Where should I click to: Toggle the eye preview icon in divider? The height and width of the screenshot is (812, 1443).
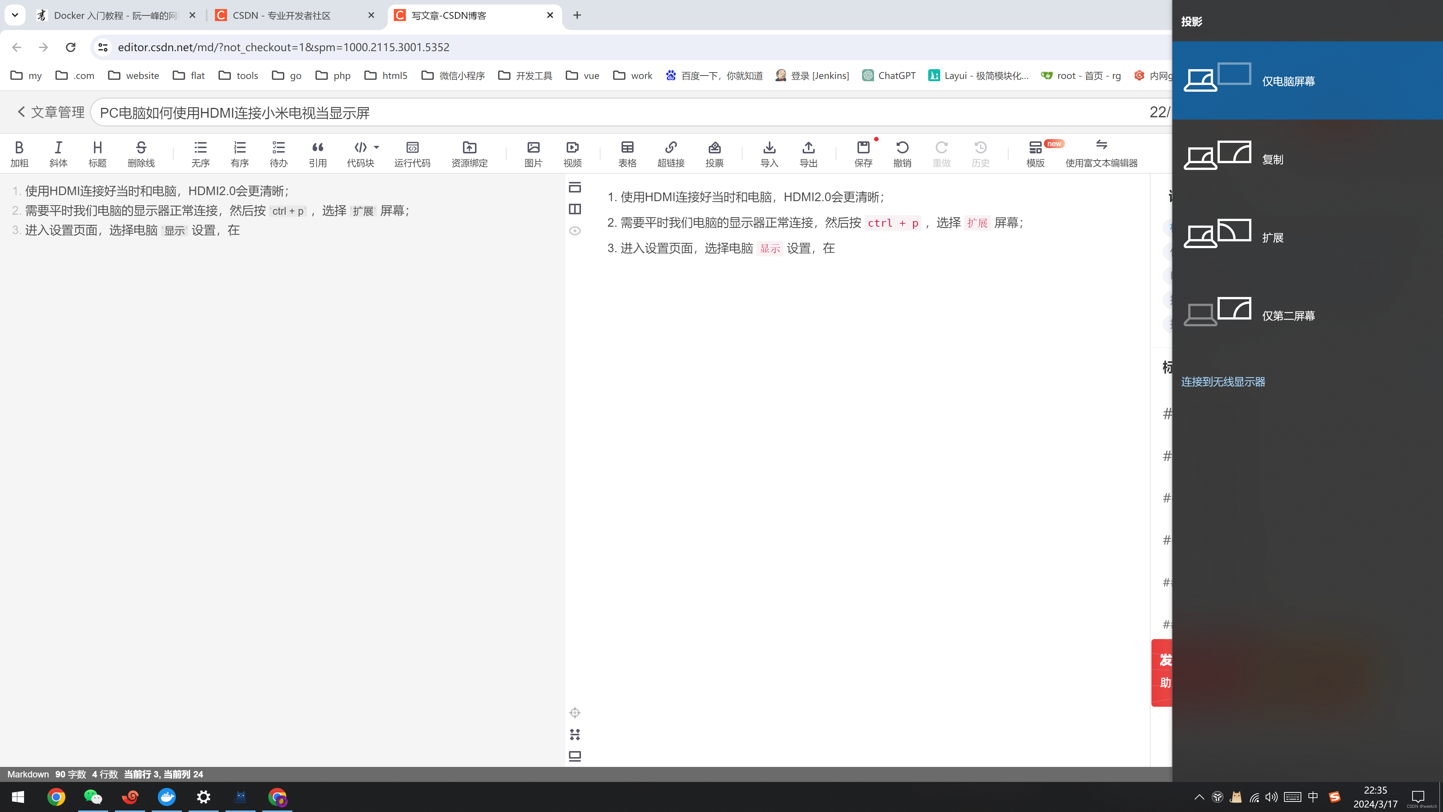575,231
